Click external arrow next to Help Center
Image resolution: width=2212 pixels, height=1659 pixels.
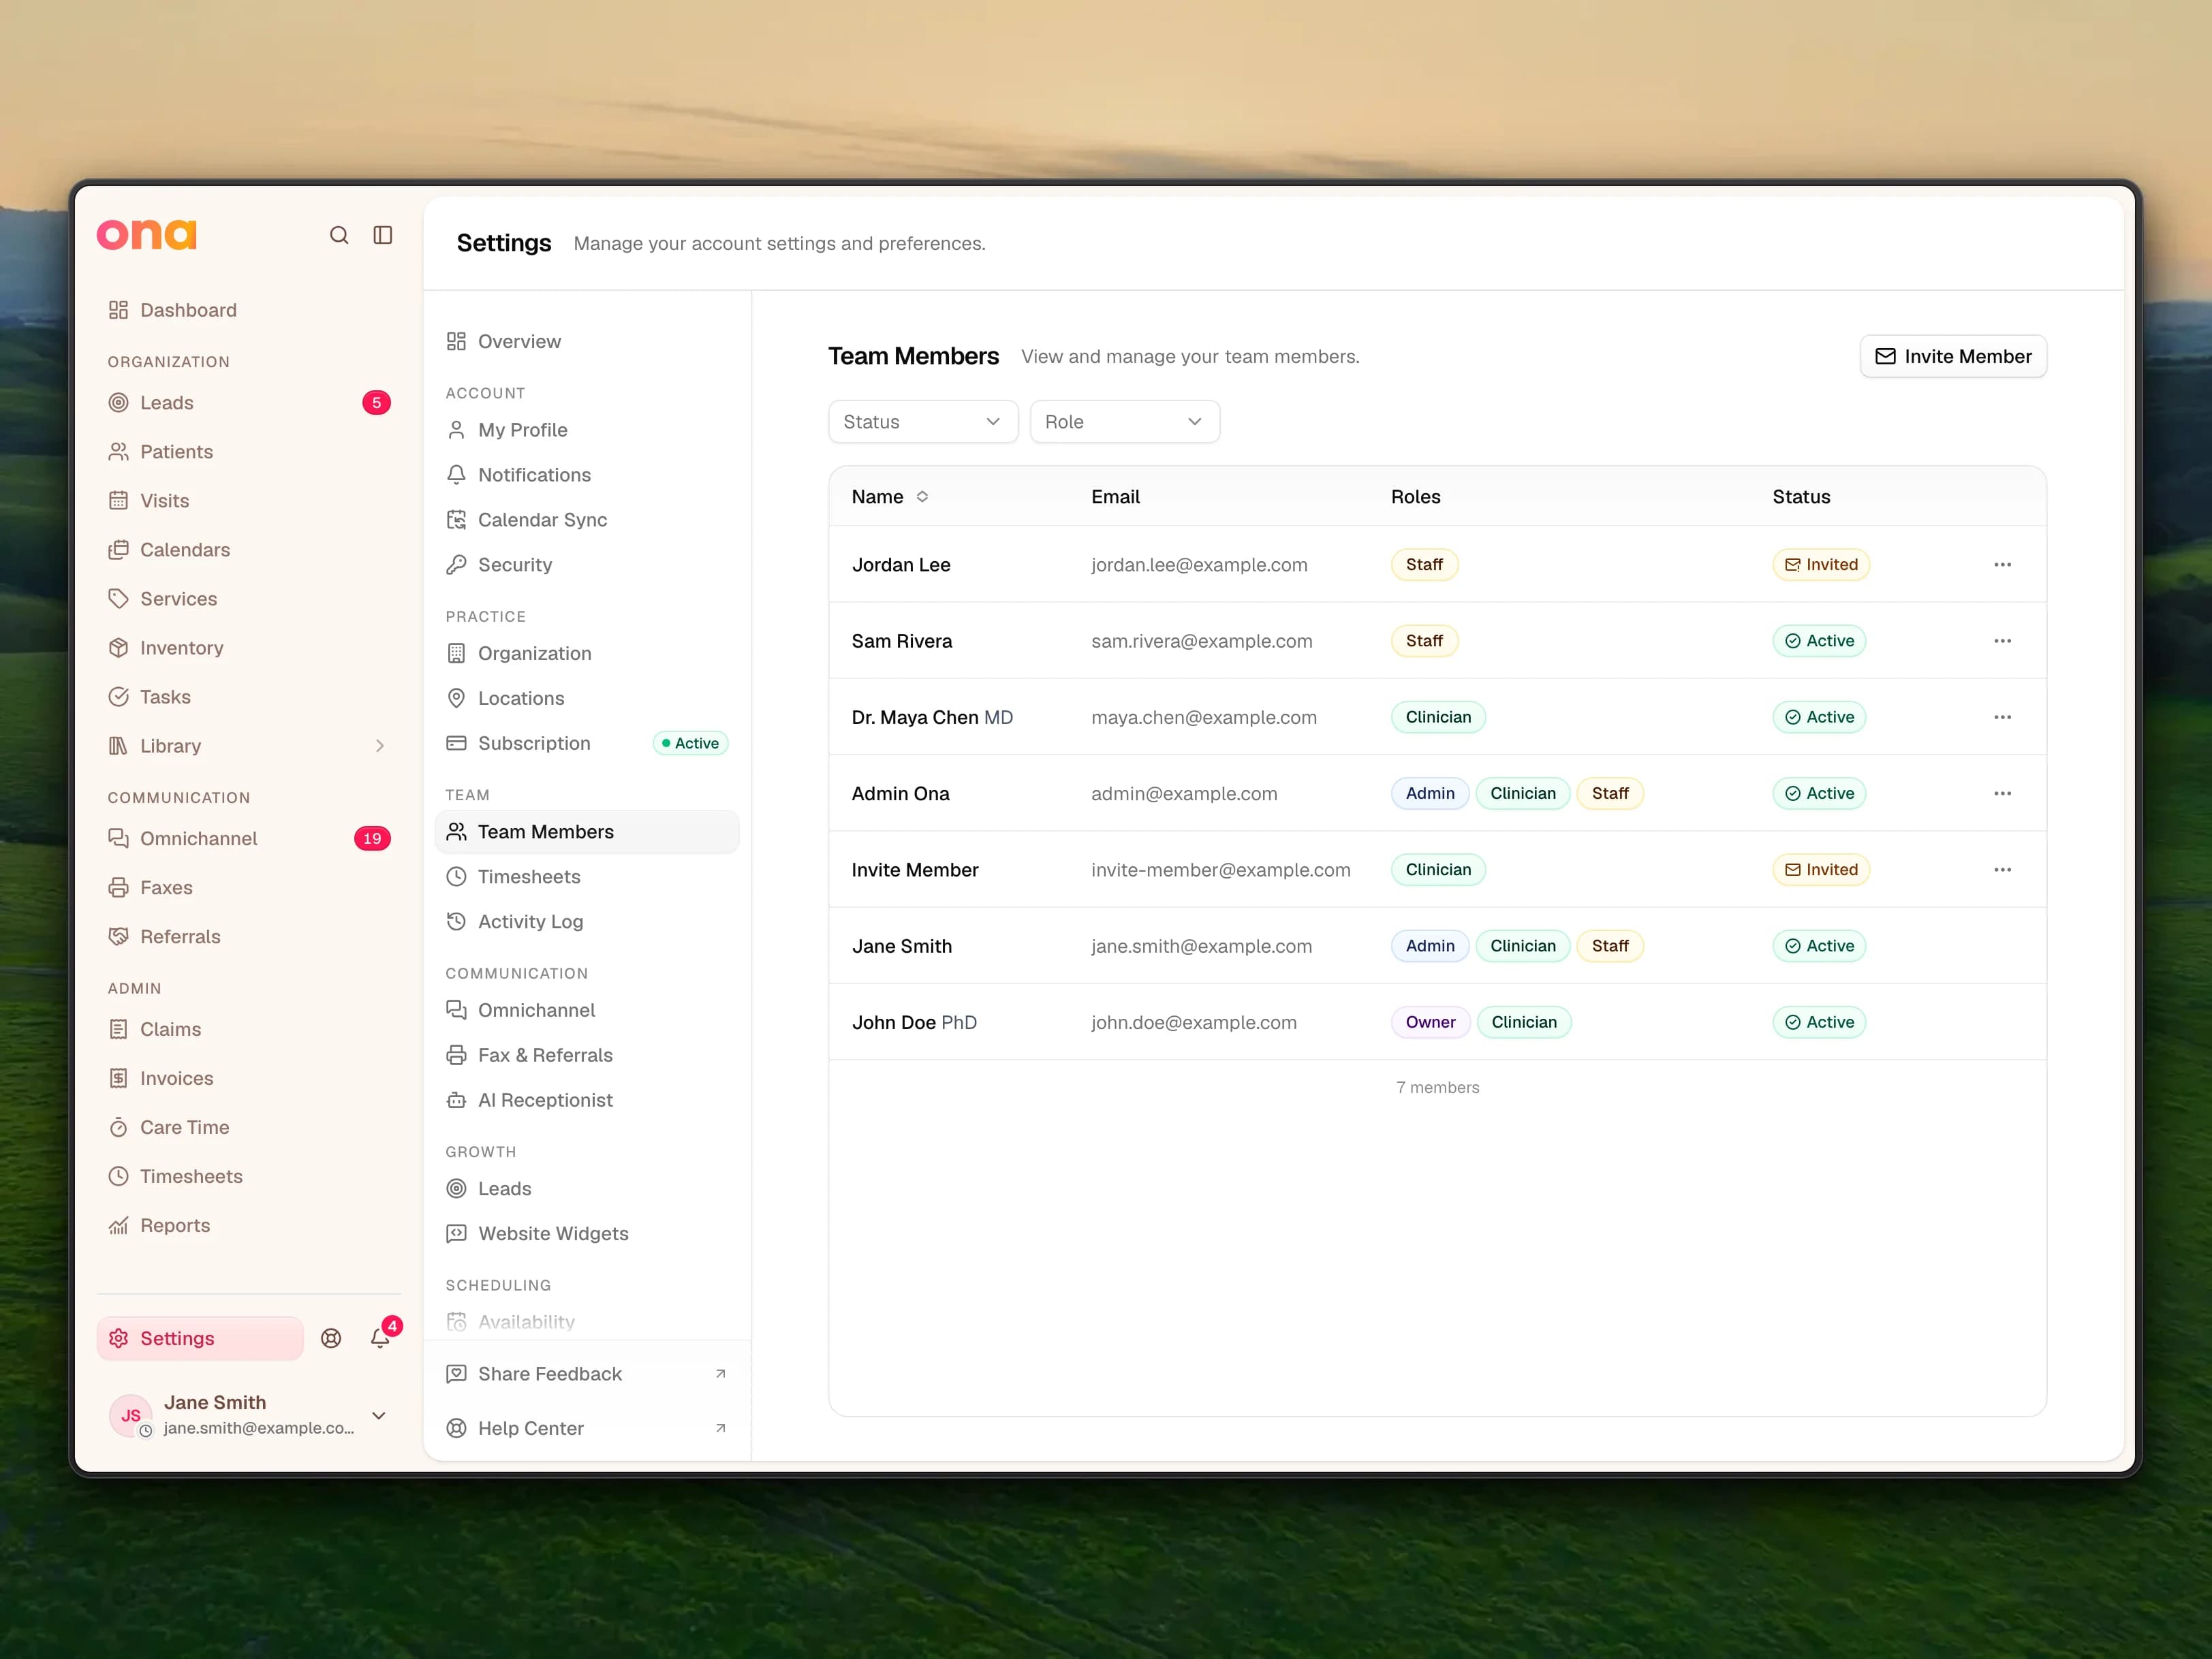[x=720, y=1428]
